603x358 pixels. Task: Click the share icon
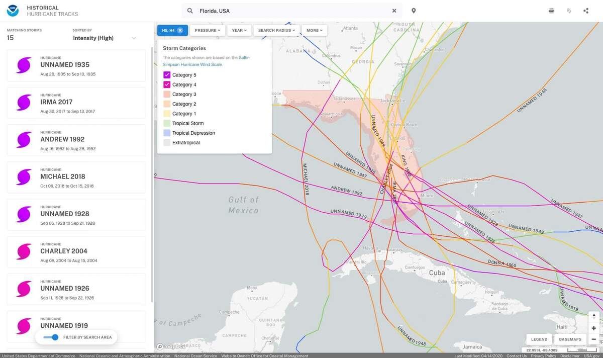(x=586, y=11)
